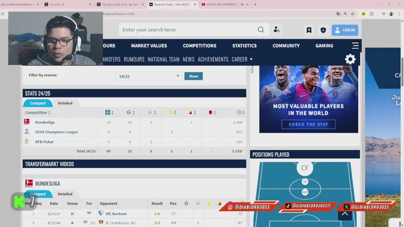
Task: Sort by second yellow cards icon
Action: [x=190, y=112]
